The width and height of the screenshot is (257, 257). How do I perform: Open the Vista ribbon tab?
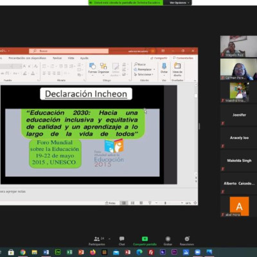point(71,58)
